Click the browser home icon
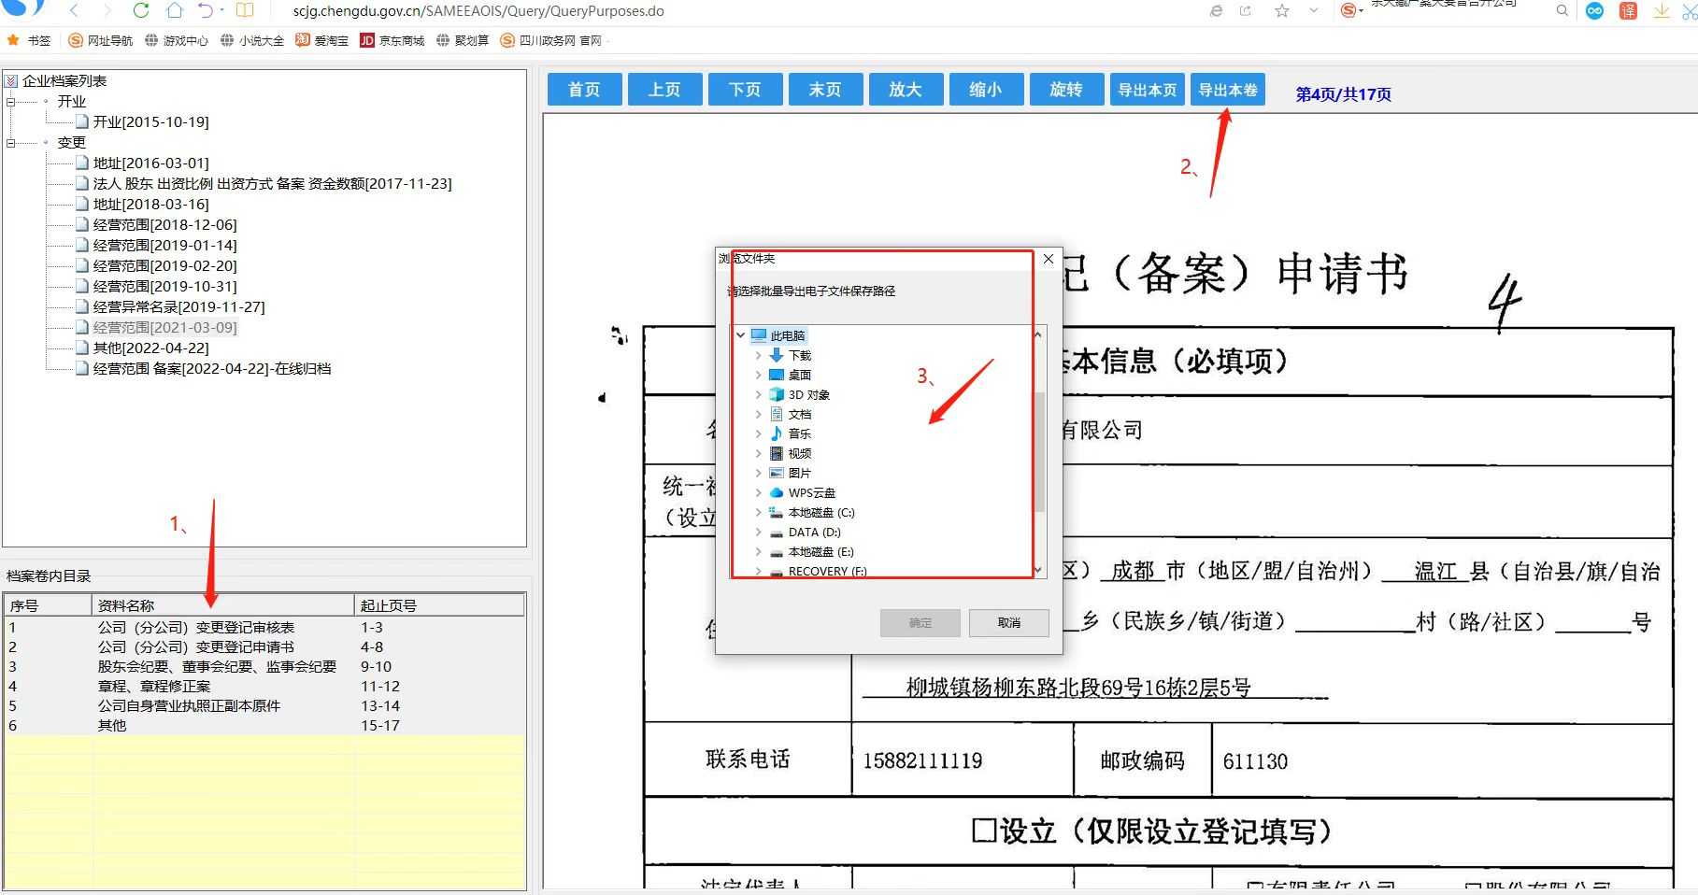 click(x=175, y=10)
